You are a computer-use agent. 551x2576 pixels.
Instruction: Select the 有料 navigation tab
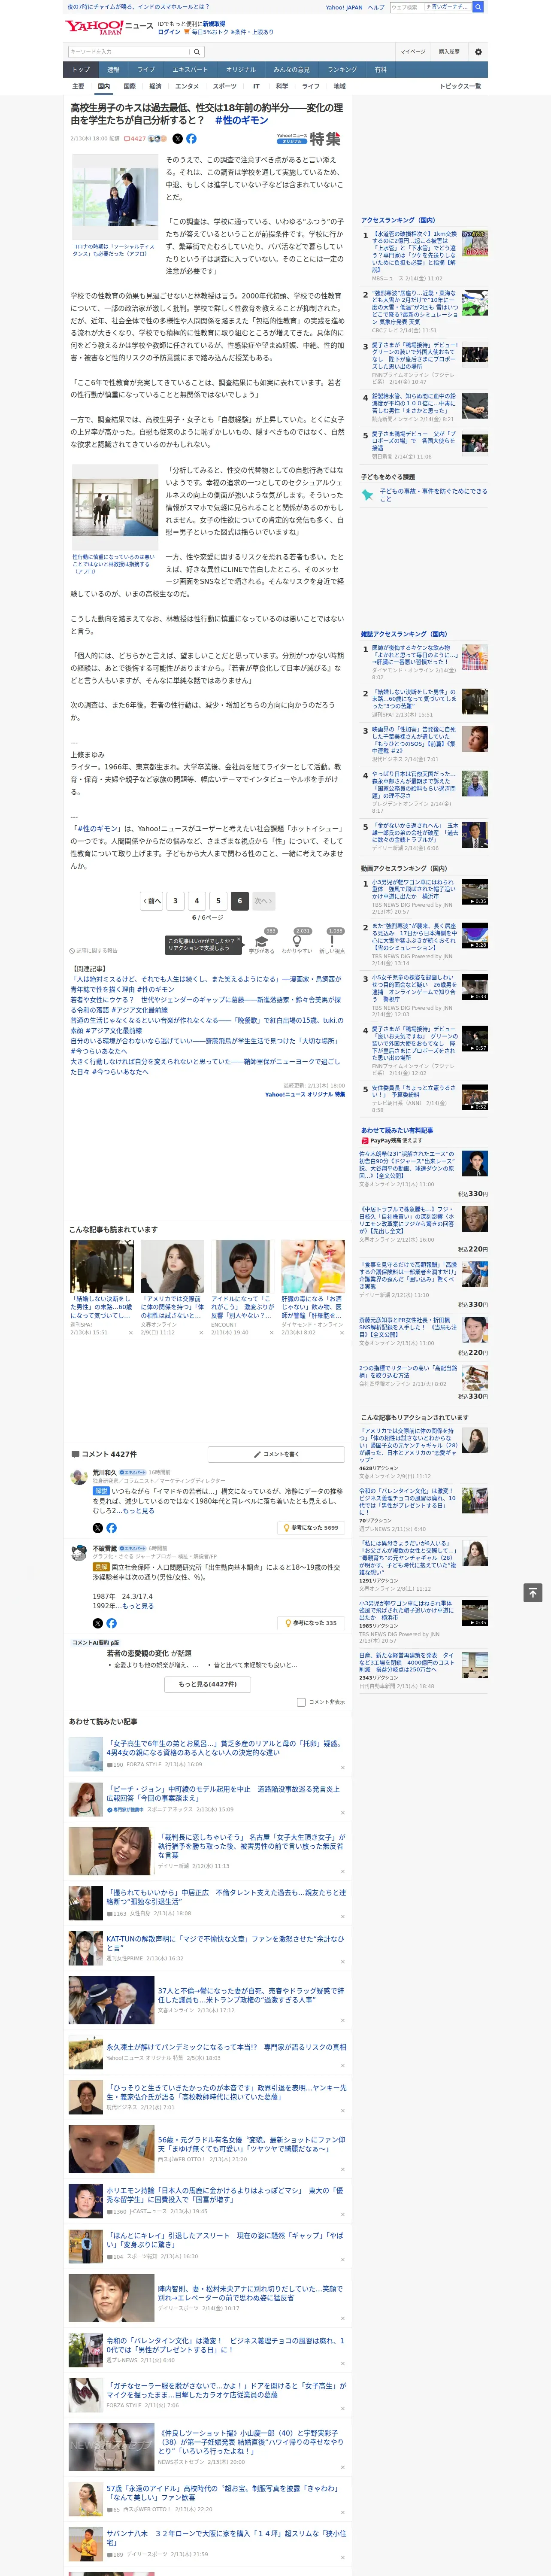tap(380, 70)
